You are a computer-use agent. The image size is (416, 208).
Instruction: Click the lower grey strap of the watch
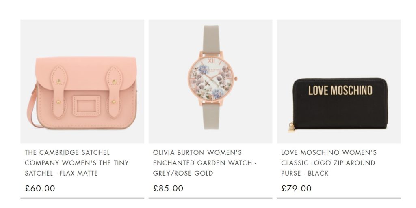tap(211, 116)
